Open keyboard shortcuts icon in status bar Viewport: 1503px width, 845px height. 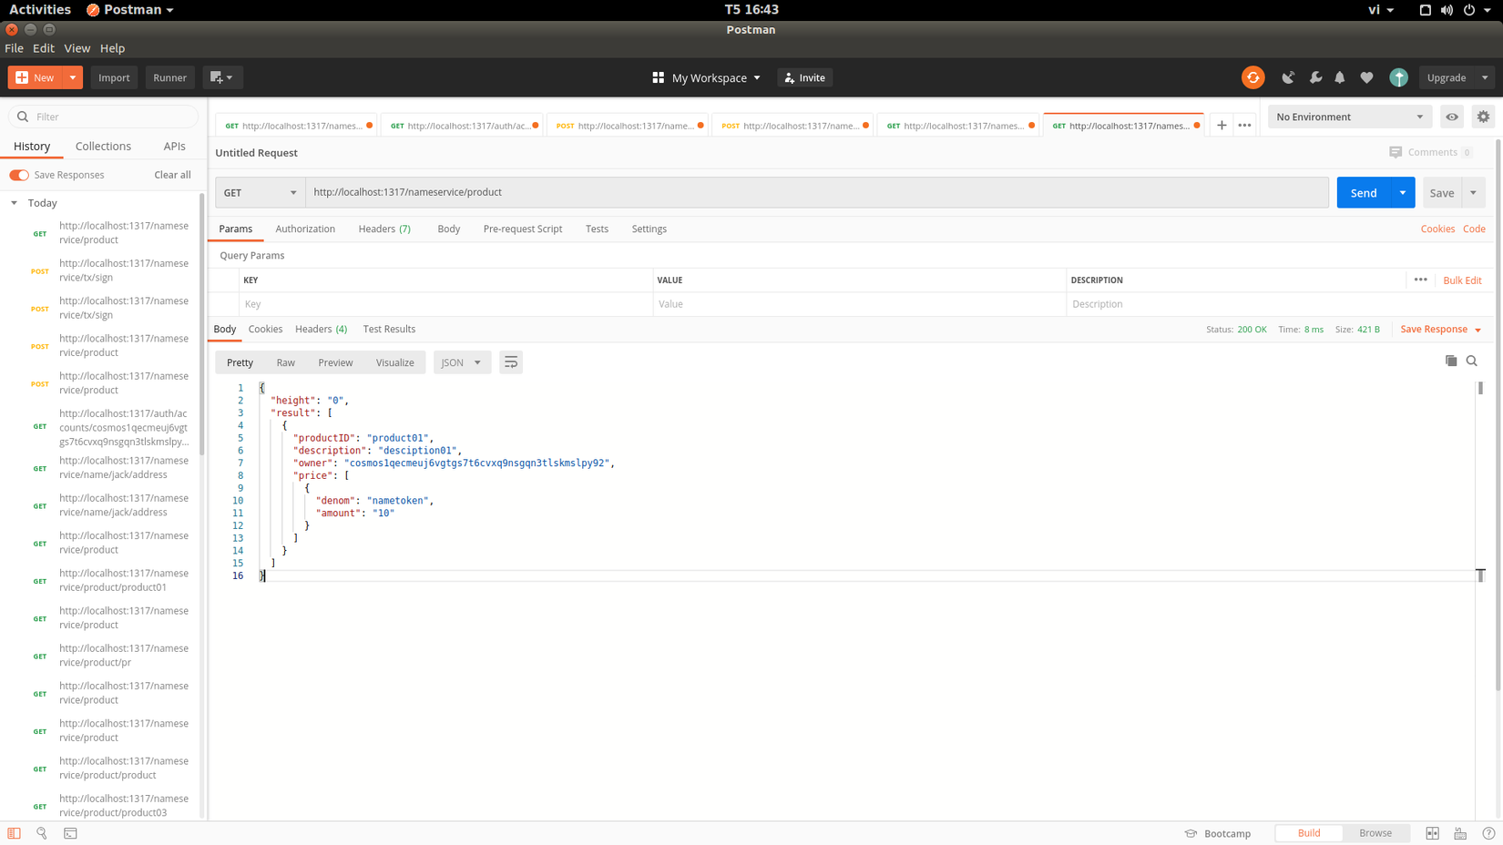coord(1460,833)
